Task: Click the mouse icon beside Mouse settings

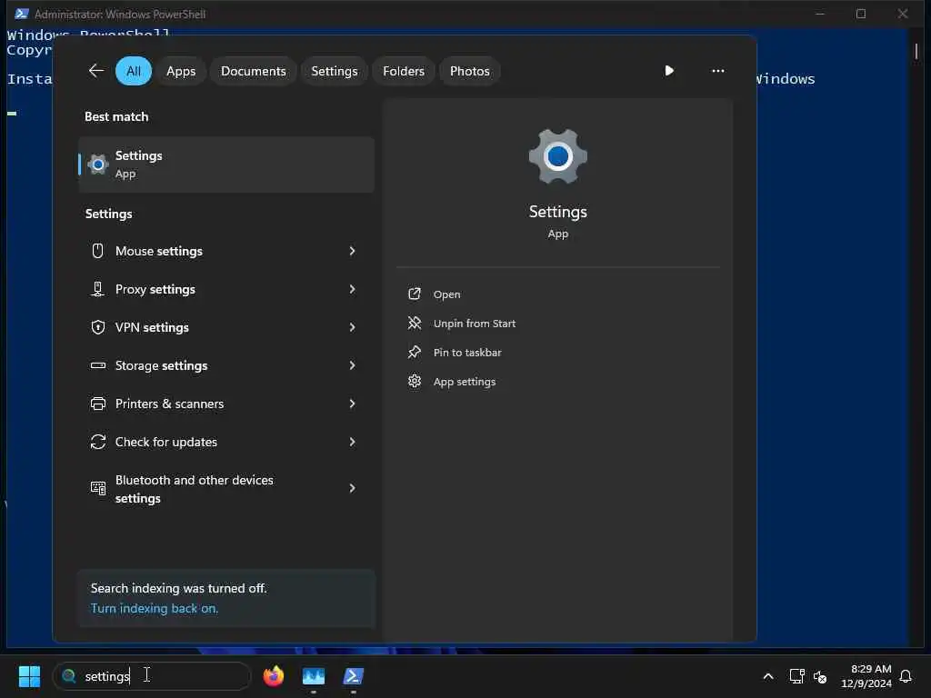Action: [x=98, y=251]
